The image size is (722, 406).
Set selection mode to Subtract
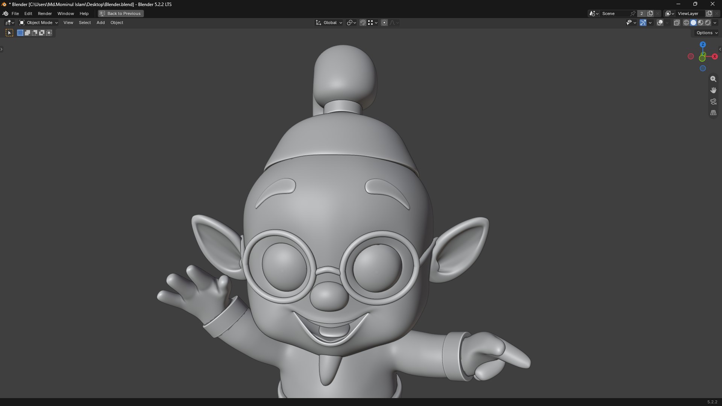(35, 33)
